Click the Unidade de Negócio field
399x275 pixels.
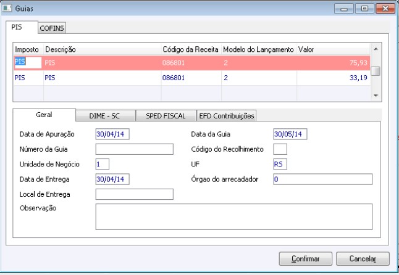tap(103, 164)
